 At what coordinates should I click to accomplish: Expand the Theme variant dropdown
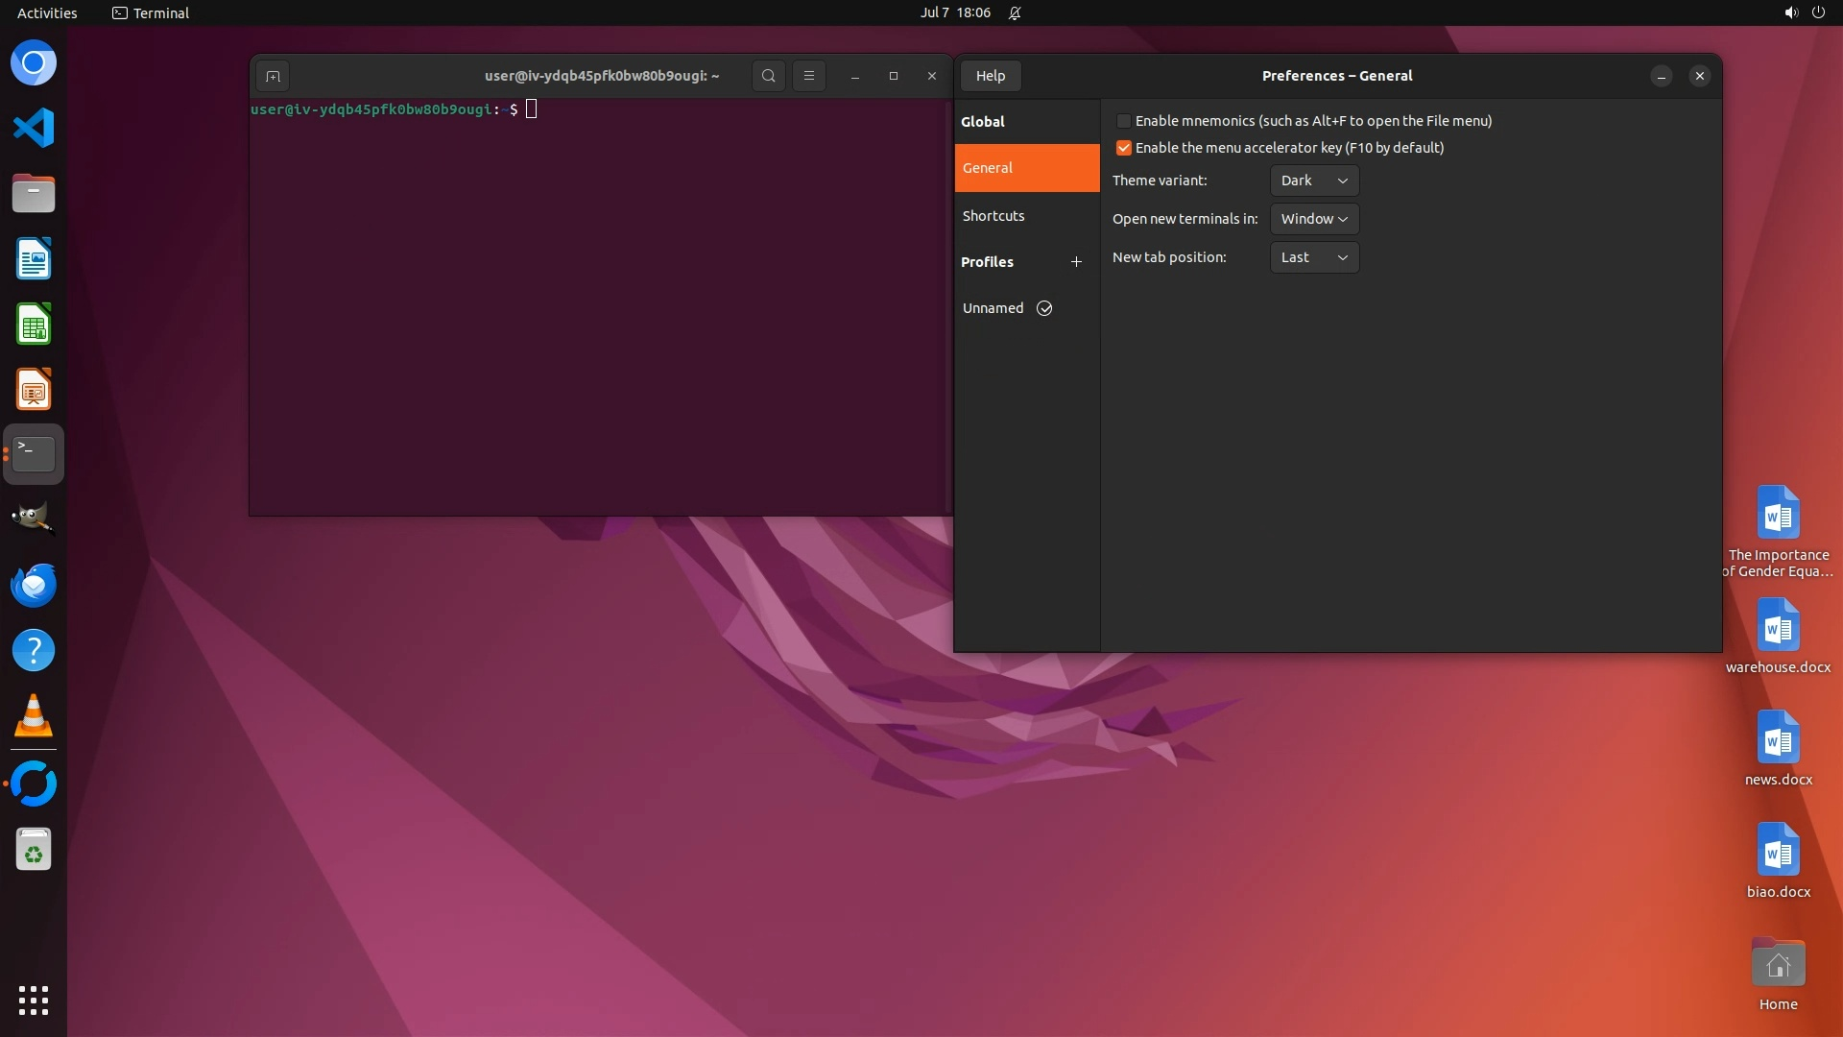1314,181
